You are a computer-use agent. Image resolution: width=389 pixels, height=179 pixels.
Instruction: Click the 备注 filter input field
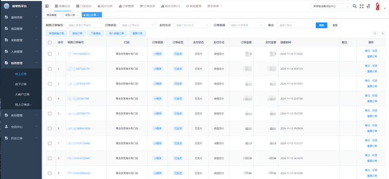[294, 25]
